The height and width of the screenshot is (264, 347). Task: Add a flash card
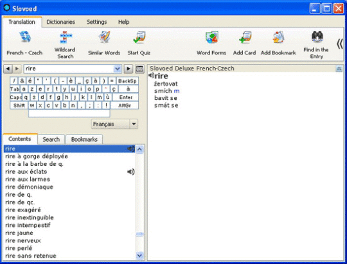tap(244, 44)
